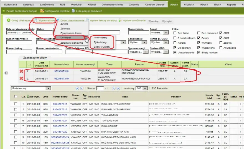Screen dimensions: 244x149
Task: Enable the Bez faktur filter checkbox
Action: click(175, 33)
